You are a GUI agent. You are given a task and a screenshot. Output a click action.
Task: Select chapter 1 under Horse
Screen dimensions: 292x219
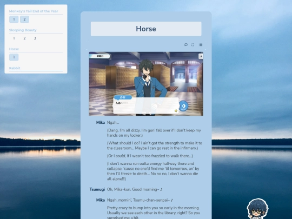pos(14,57)
